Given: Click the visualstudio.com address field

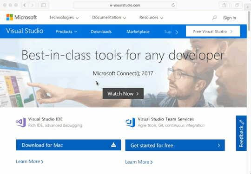Looking at the screenshot, I should coord(125,5).
